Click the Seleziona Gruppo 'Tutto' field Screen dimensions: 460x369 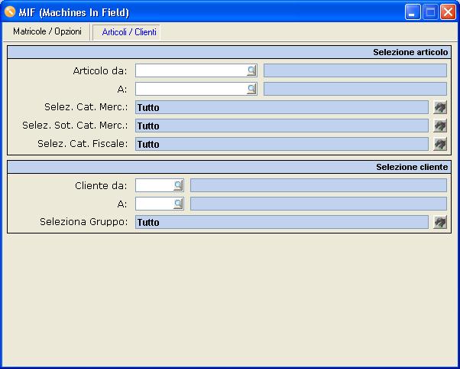coord(281,222)
